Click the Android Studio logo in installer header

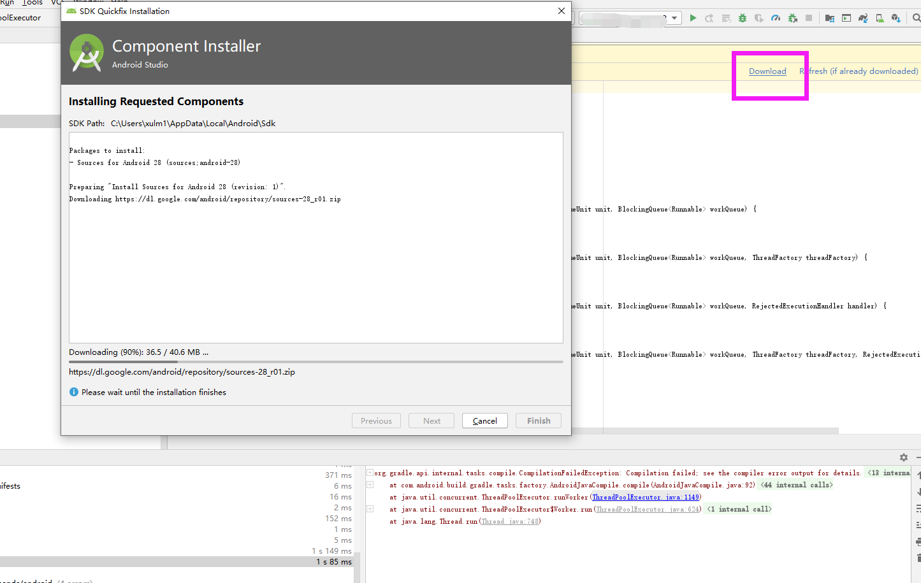click(x=87, y=52)
